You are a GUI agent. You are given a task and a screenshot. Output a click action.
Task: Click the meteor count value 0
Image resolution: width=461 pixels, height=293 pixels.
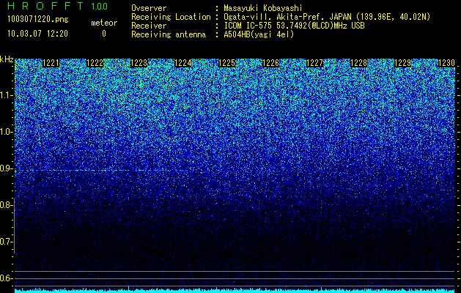coord(104,34)
